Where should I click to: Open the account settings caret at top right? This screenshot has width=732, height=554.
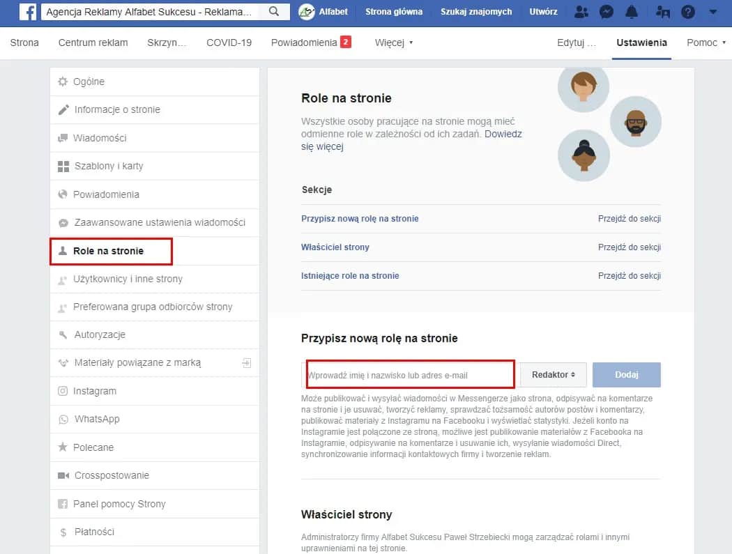coord(712,11)
